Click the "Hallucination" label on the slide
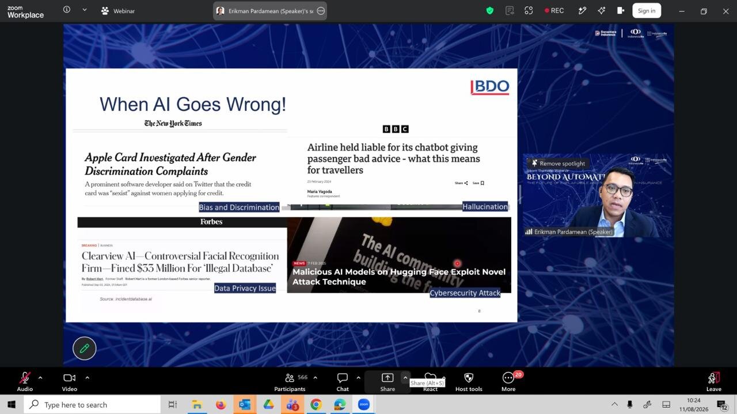The width and height of the screenshot is (737, 414). (x=485, y=206)
